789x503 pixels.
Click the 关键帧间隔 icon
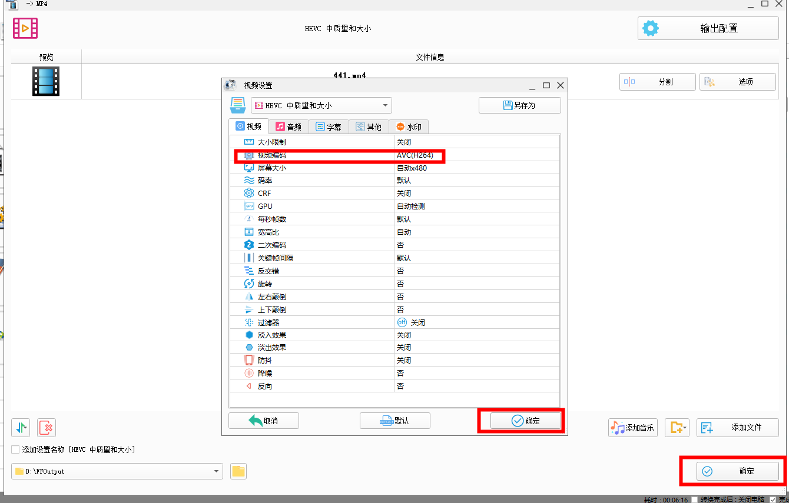[248, 258]
